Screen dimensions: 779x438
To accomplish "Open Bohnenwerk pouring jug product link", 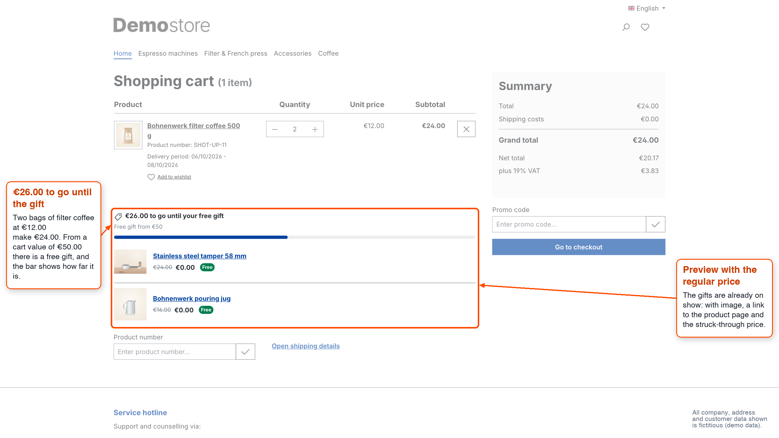I will coord(191,299).
